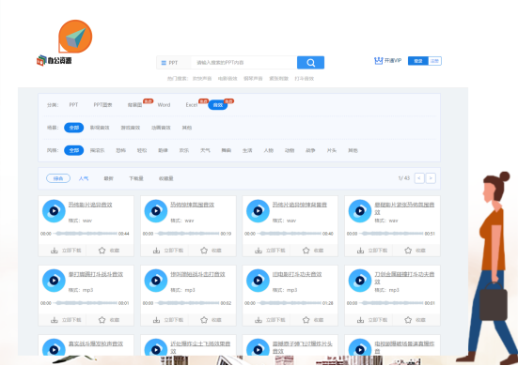Open the 旧电影打斗功夫音效 title link

[297, 274]
